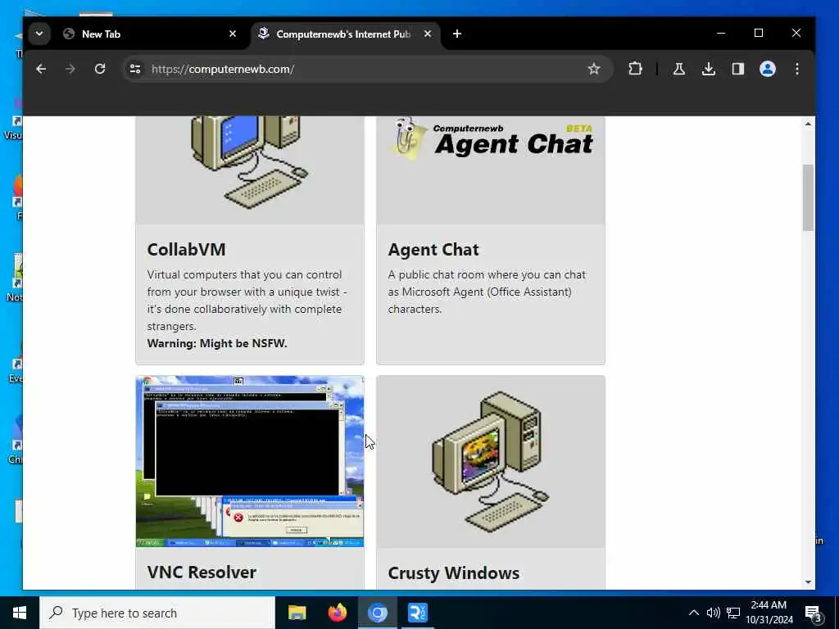Open the Crusty Windows heading
This screenshot has width=839, height=629.
[454, 572]
